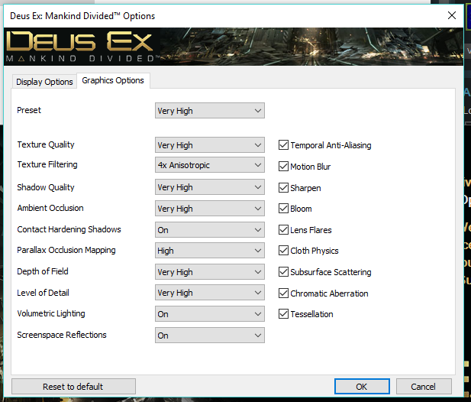
Task: Switch to the Display Options tab
Action: [44, 82]
